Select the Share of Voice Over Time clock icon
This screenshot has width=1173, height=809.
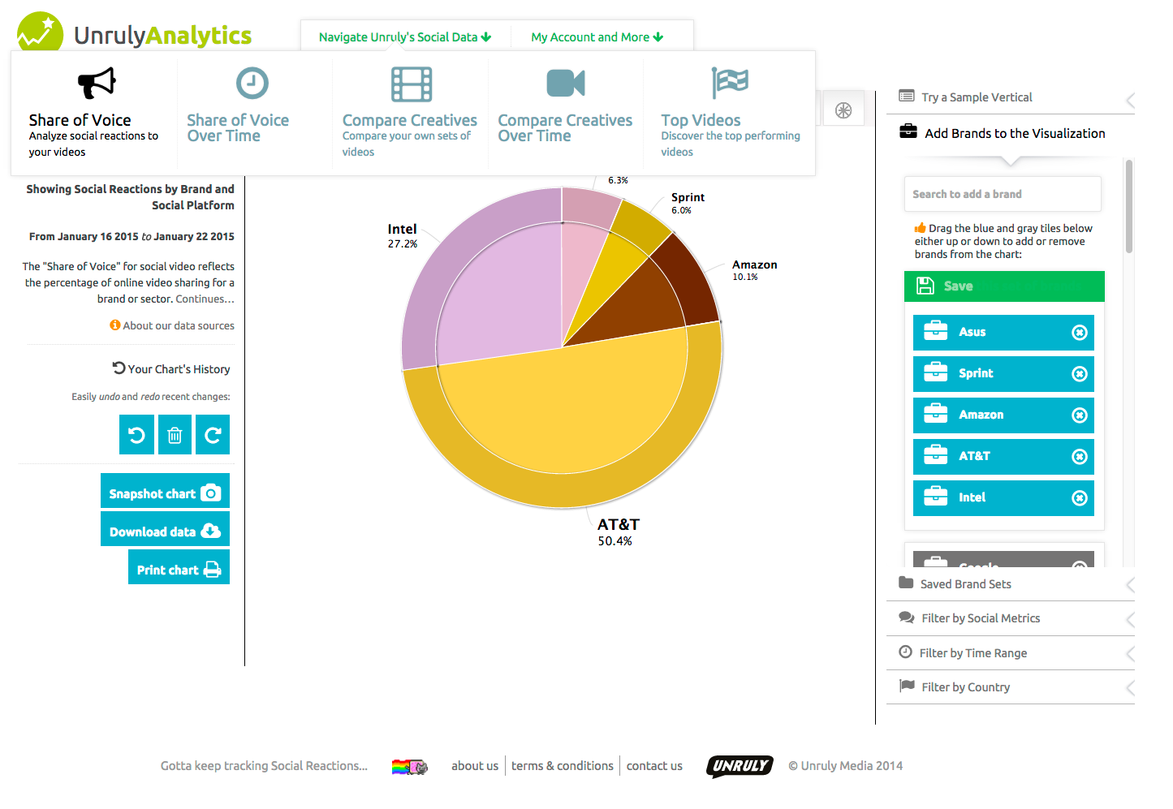(x=252, y=83)
